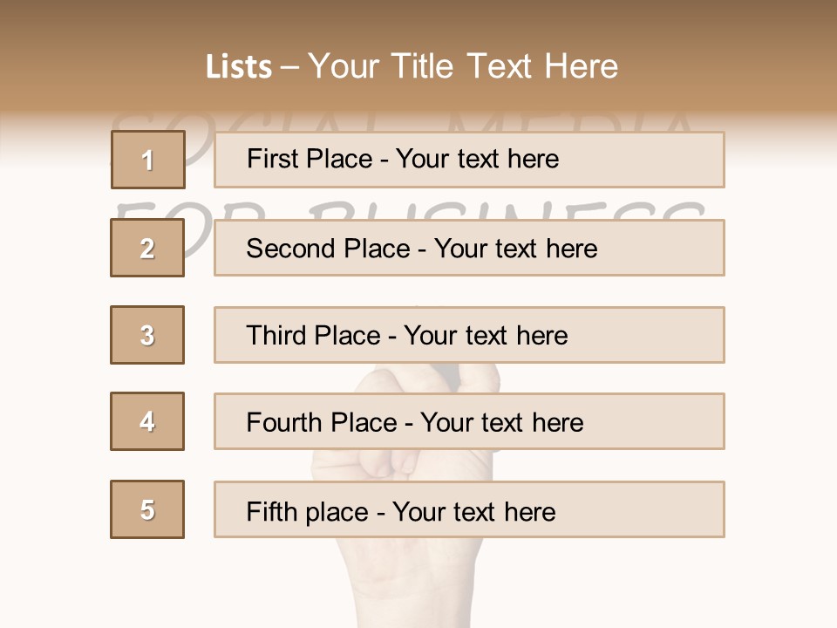
Task: Select the number 4 square
Action: tap(147, 421)
